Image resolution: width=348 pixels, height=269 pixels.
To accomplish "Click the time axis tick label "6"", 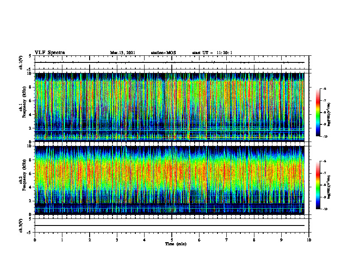I will tap(199, 240).
